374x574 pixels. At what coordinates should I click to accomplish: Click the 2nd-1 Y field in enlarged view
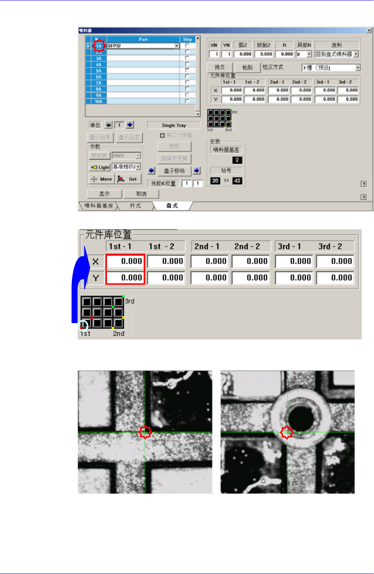tap(210, 277)
